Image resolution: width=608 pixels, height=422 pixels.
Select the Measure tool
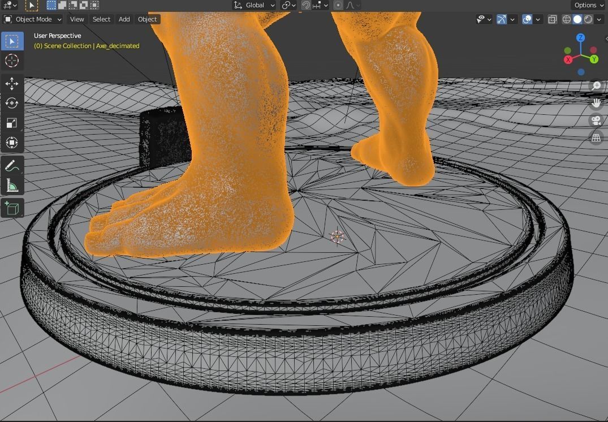click(x=12, y=186)
